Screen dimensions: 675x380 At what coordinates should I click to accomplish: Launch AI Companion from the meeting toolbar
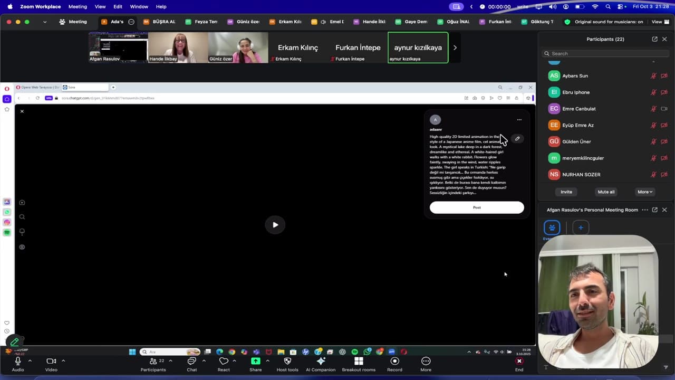(321, 364)
